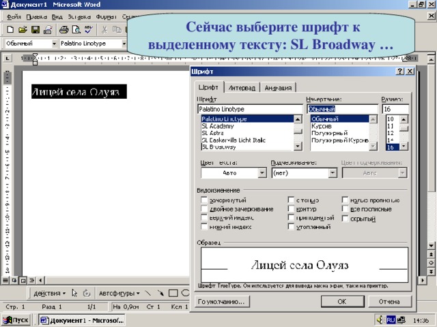
Task: Switch to Normal view icon
Action: 5,280
